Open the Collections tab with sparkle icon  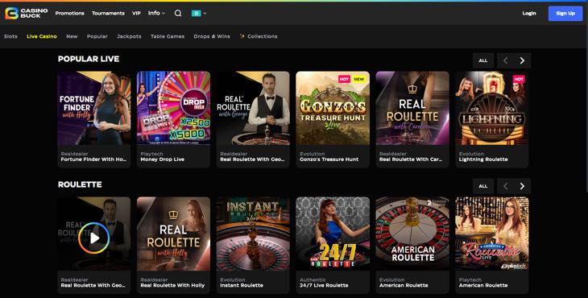259,36
